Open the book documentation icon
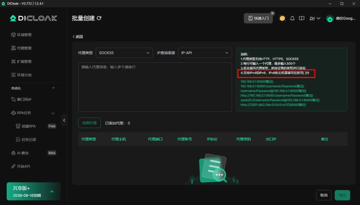The width and height of the screenshot is (360, 205). click(x=301, y=18)
